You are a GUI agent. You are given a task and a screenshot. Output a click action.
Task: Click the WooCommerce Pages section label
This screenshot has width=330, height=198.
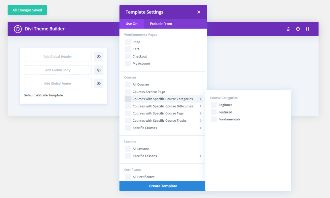click(x=141, y=35)
